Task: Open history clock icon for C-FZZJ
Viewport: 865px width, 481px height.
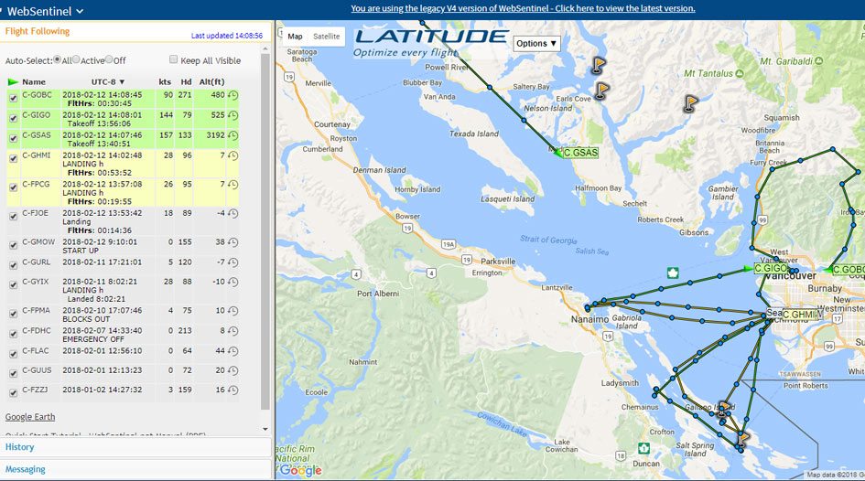Action: (232, 390)
